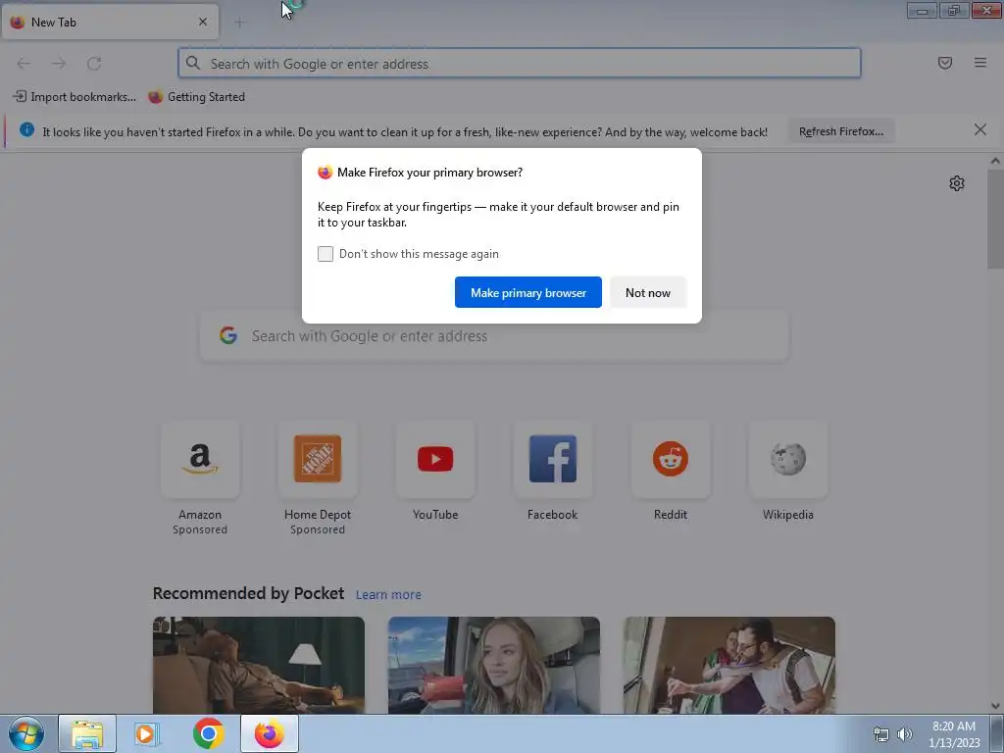This screenshot has height=753, width=1004.
Task: Restore down the Firefox window
Action: tap(954, 11)
